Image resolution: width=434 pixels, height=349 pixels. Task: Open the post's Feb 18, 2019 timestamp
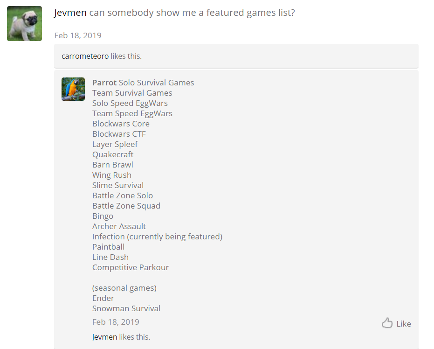(x=78, y=35)
